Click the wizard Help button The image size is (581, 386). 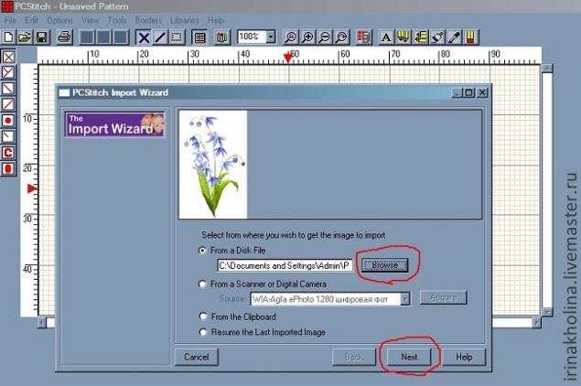464,357
